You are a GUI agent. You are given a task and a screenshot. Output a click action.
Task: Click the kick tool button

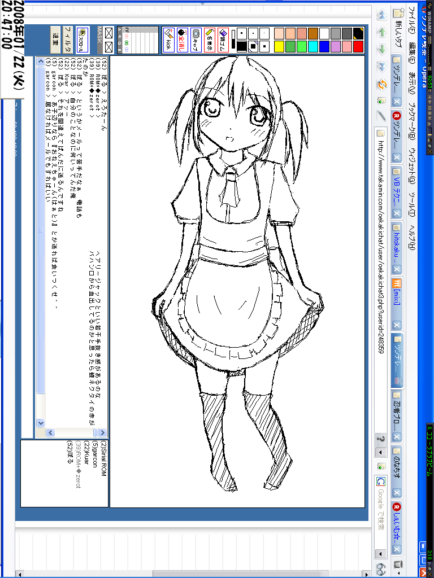tap(168, 40)
